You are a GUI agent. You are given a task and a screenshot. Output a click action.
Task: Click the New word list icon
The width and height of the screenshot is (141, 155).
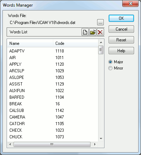tap(85, 32)
